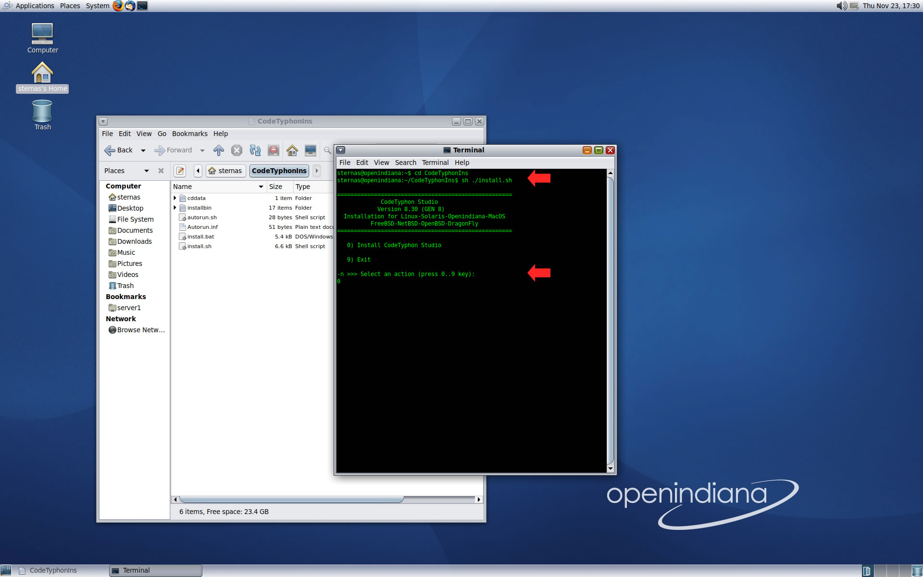Screen dimensions: 923x577
Task: Open the Computer desktop icon
Action: 42,38
